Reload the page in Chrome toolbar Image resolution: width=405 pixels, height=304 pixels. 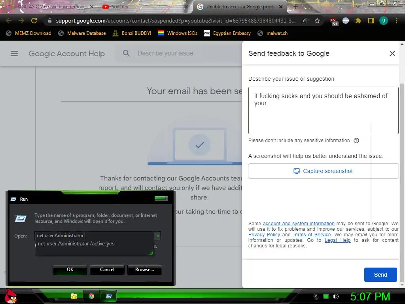[x=34, y=21]
